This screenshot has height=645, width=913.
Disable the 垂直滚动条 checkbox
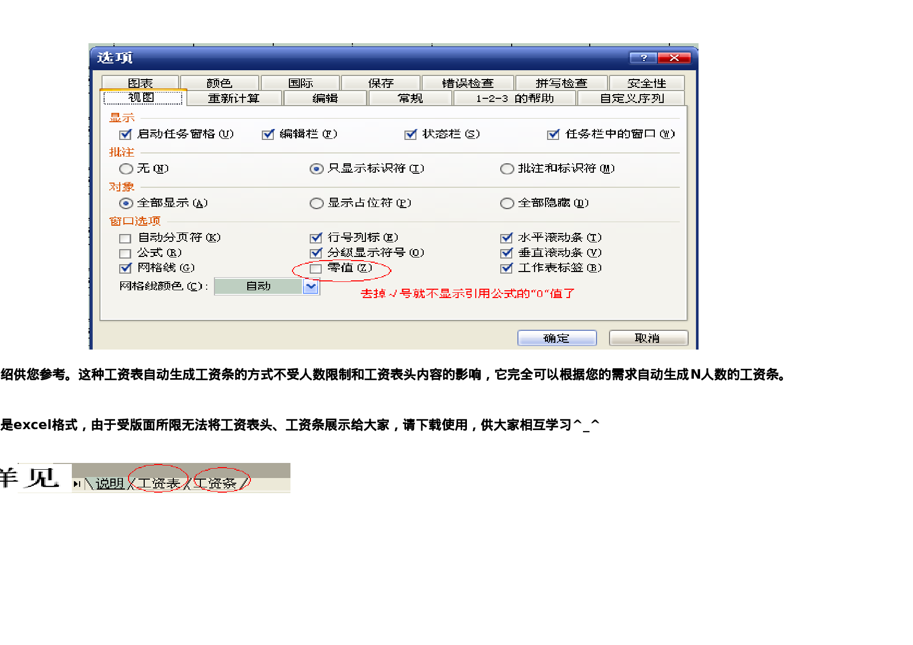click(x=506, y=253)
